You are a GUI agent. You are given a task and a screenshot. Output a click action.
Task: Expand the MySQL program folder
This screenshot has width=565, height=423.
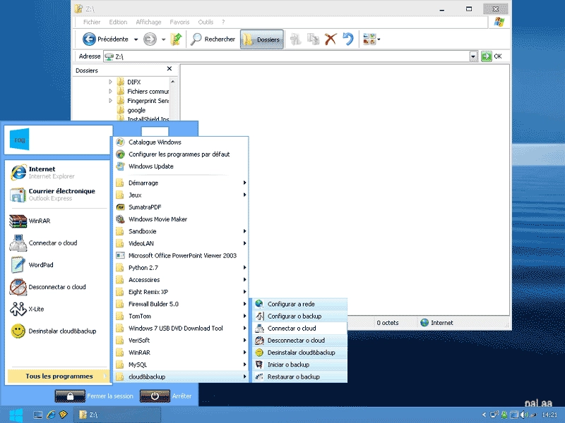(181, 364)
